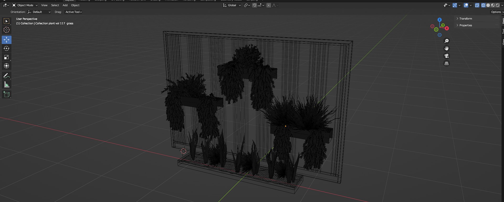This screenshot has height=202, width=504.
Task: Open the Select menu
Action: point(55,5)
